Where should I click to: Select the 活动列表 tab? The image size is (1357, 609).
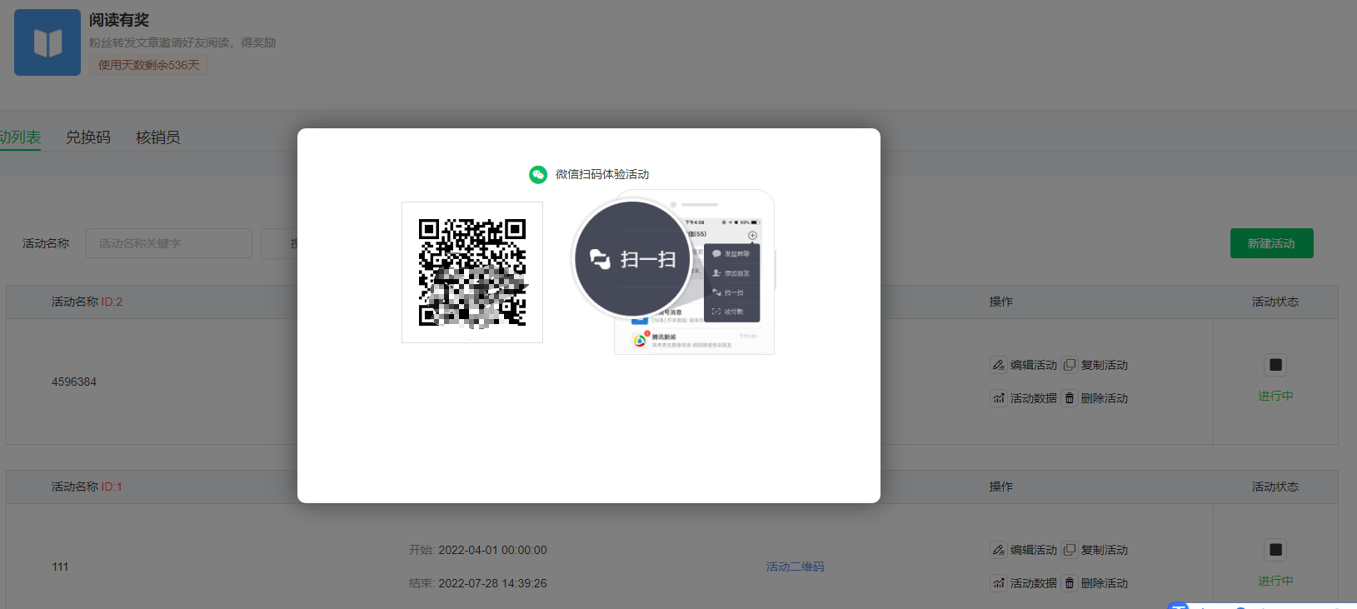(x=20, y=137)
